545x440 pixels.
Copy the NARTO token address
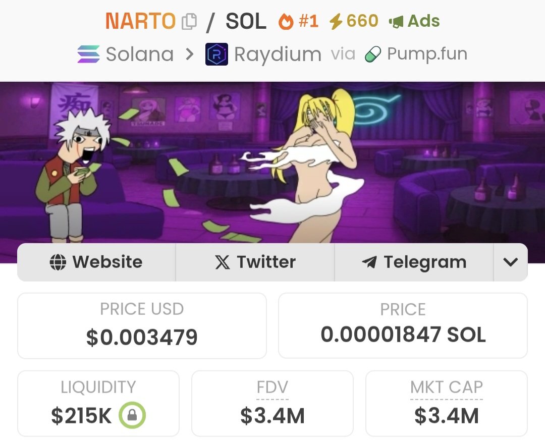pos(189,22)
